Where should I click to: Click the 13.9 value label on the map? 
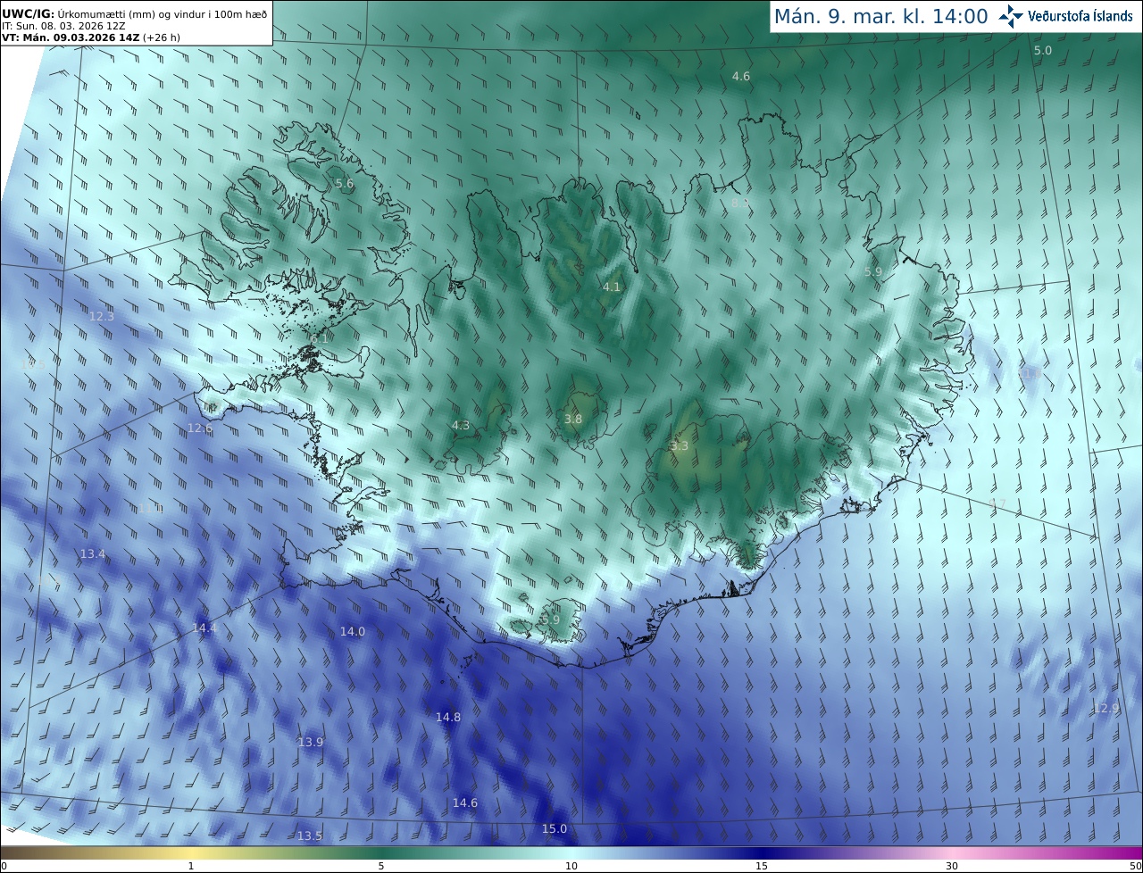(x=311, y=743)
